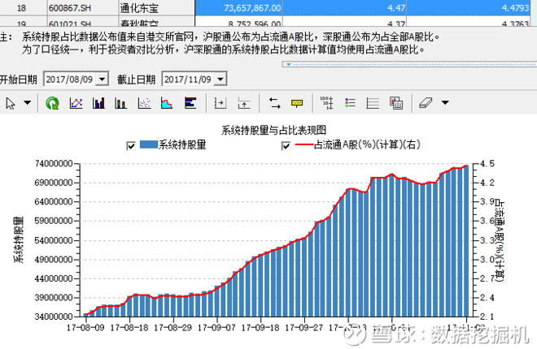Click the logarithmic scale axis icon

(x=326, y=103)
